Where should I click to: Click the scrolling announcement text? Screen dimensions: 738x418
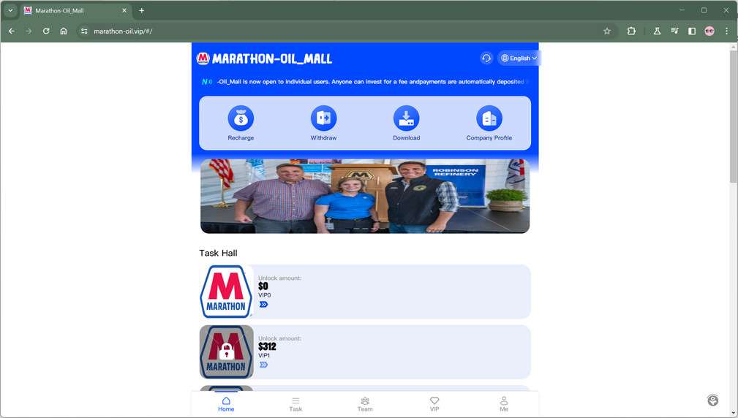pyautogui.click(x=371, y=82)
